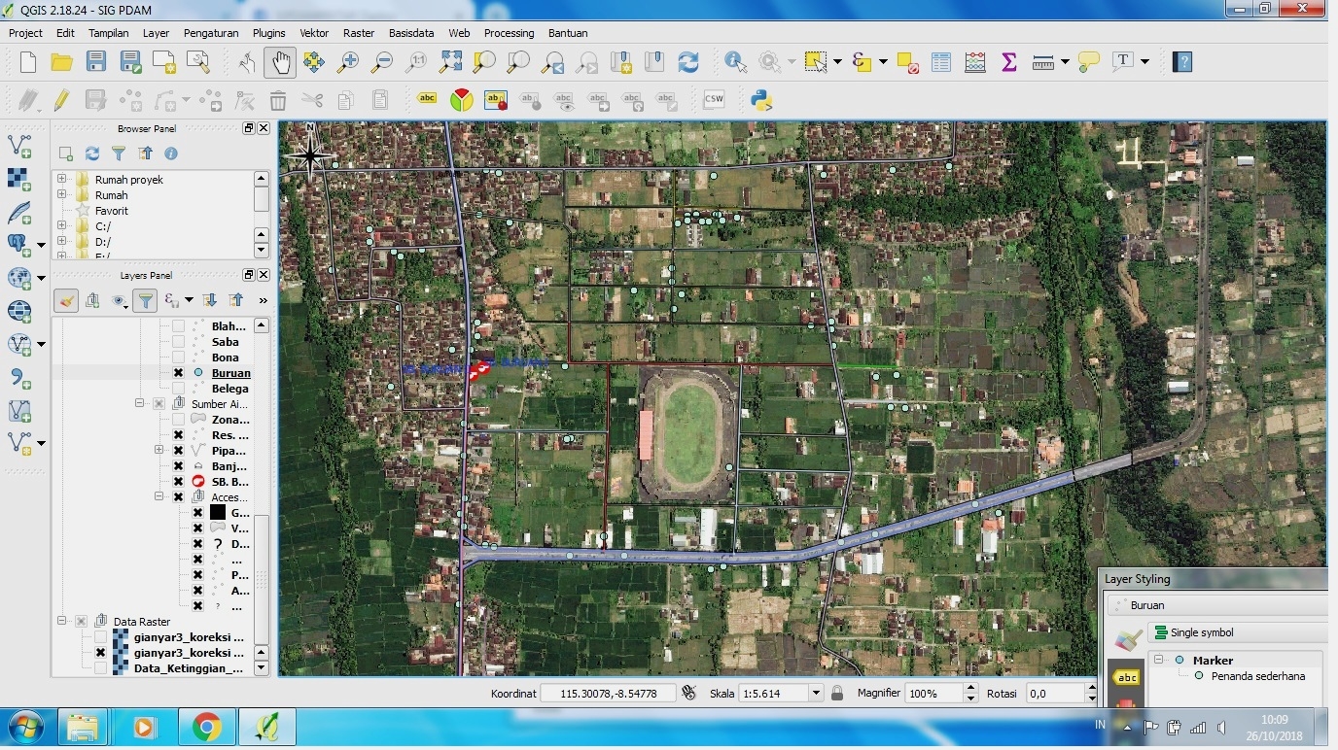This screenshot has height=750, width=1338.
Task: Open the yellow abc labeling options icon
Action: pyautogui.click(x=427, y=98)
